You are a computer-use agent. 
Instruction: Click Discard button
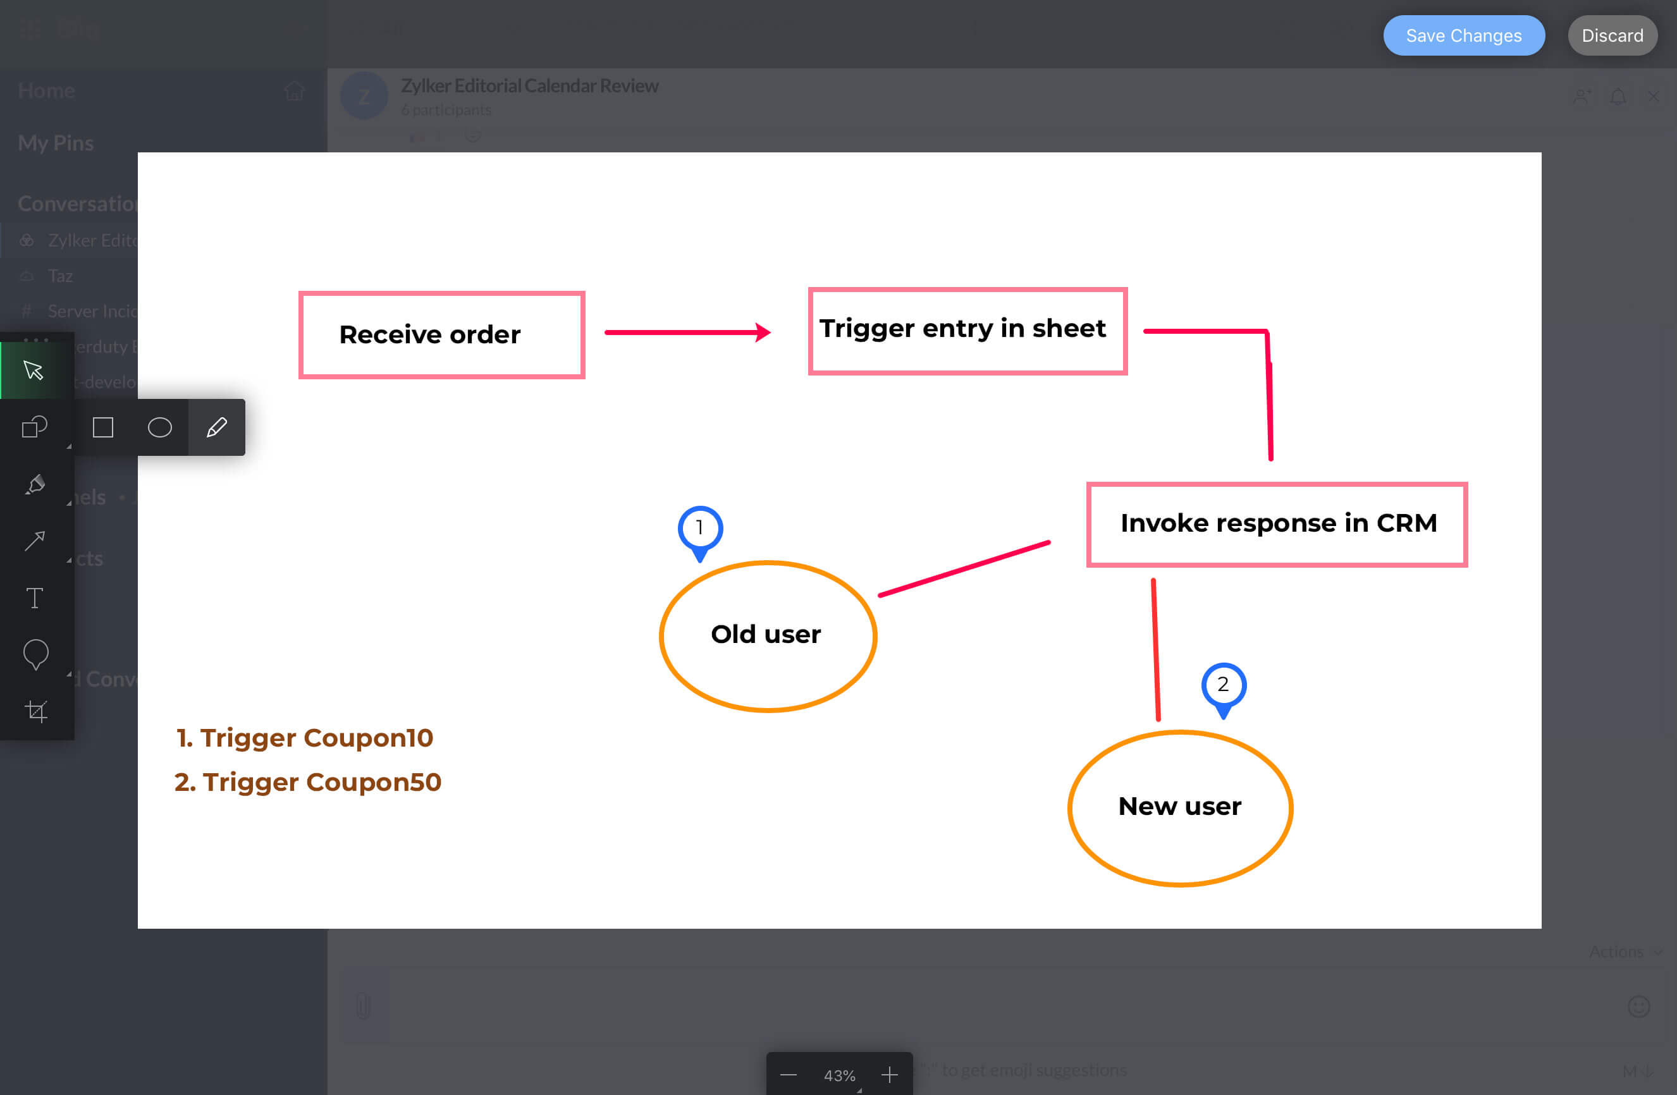[1611, 35]
